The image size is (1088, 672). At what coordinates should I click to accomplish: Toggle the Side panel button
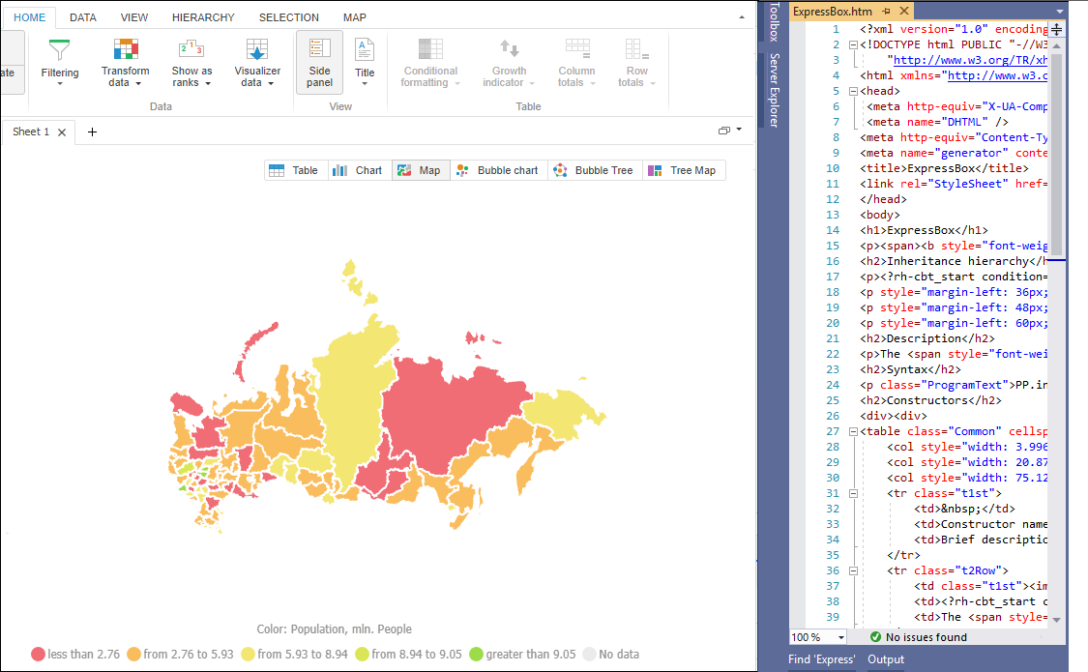[319, 62]
